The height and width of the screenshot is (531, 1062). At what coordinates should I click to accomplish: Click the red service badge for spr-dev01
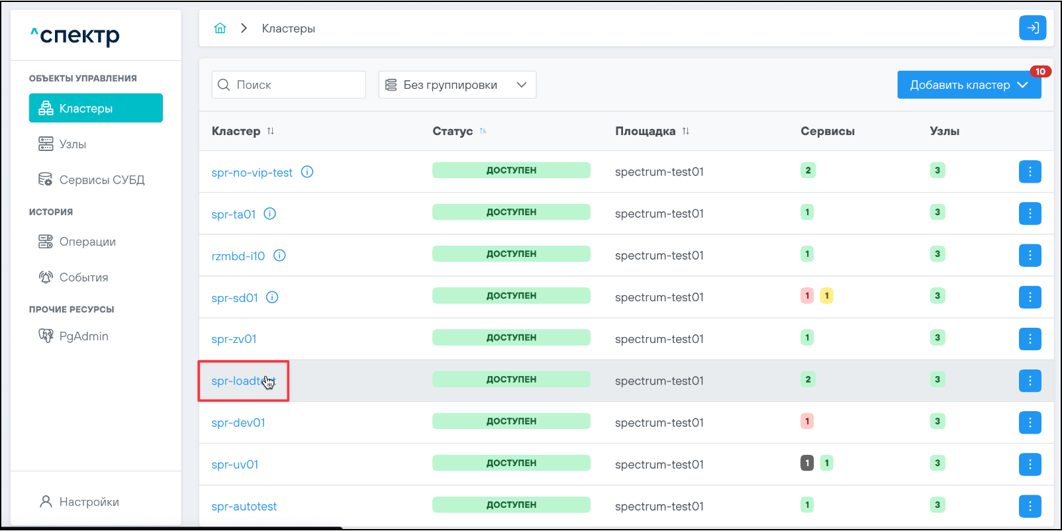pos(807,421)
